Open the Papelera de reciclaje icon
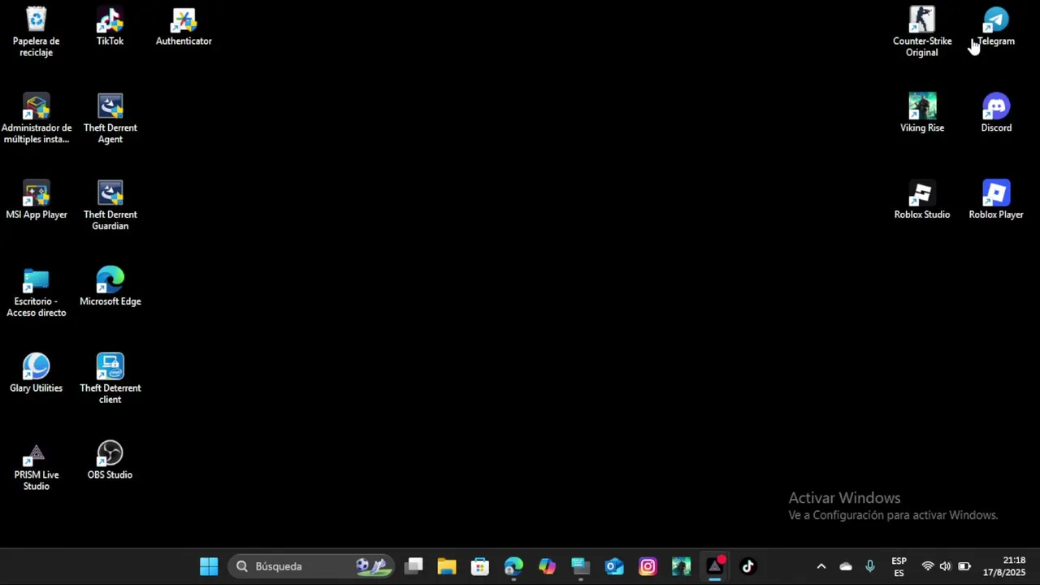Viewport: 1040px width, 585px height. tap(36, 31)
